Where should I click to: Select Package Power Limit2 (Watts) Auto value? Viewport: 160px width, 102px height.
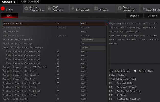coord(83,75)
